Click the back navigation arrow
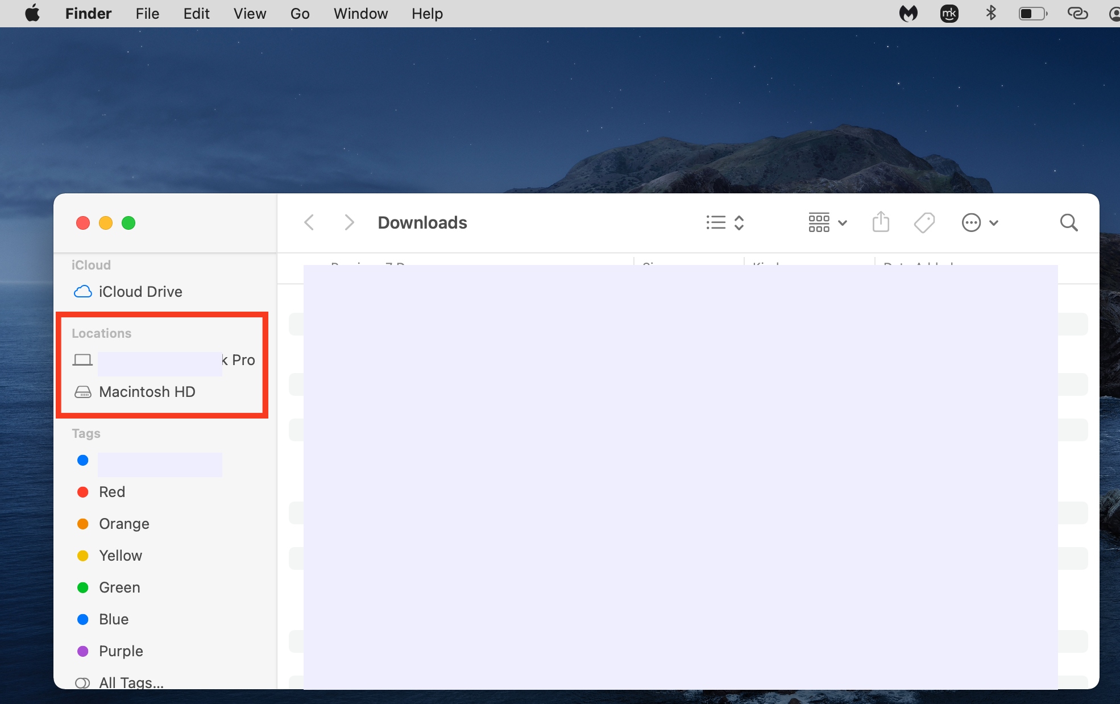 coord(309,222)
